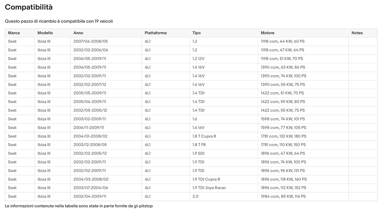This screenshot has height=213, width=382.
Task: Click the 1.2 12V type cell
Action: [198, 59]
